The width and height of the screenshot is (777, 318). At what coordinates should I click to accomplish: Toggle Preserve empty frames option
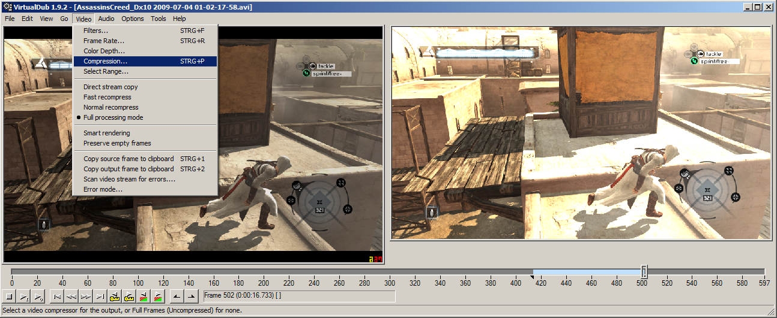[145, 143]
